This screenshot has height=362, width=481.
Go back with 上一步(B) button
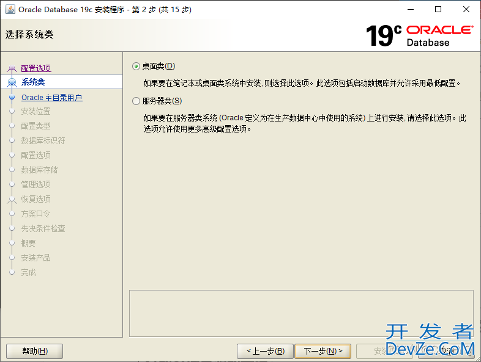pyautogui.click(x=266, y=351)
